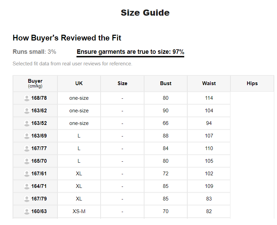Click the XS-M size cell
Viewport: 277px width, 225px height.
pos(79,211)
